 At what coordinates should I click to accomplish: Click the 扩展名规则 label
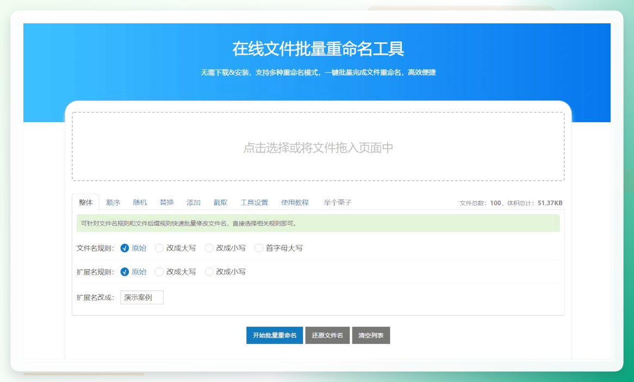tap(95, 272)
